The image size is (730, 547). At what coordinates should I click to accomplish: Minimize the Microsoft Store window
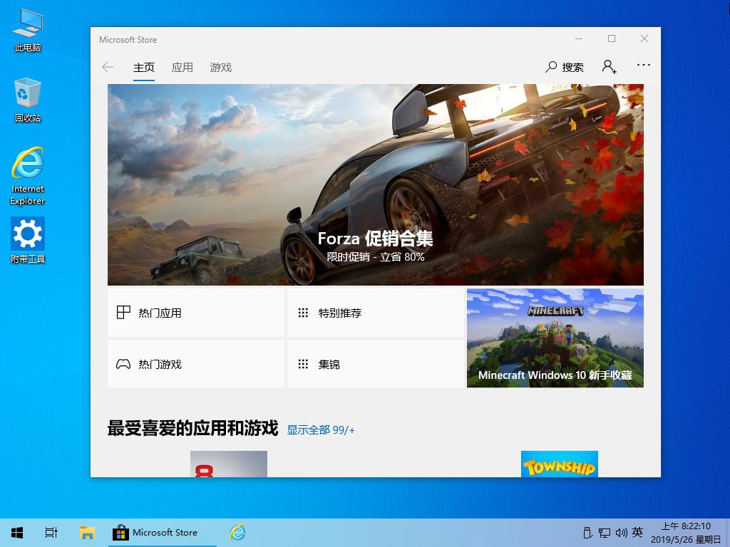(x=579, y=38)
